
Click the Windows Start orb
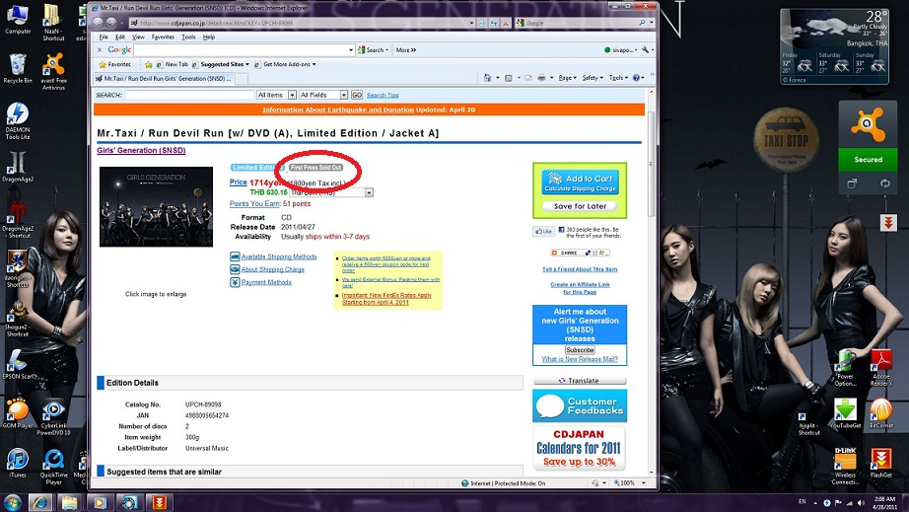(x=13, y=502)
